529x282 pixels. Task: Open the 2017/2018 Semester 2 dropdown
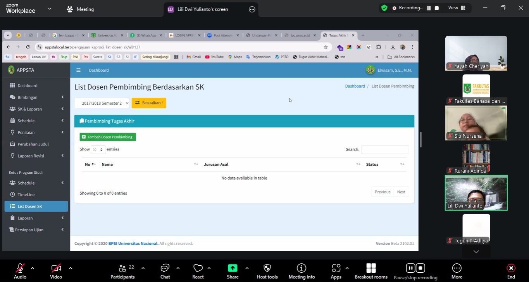click(x=102, y=103)
